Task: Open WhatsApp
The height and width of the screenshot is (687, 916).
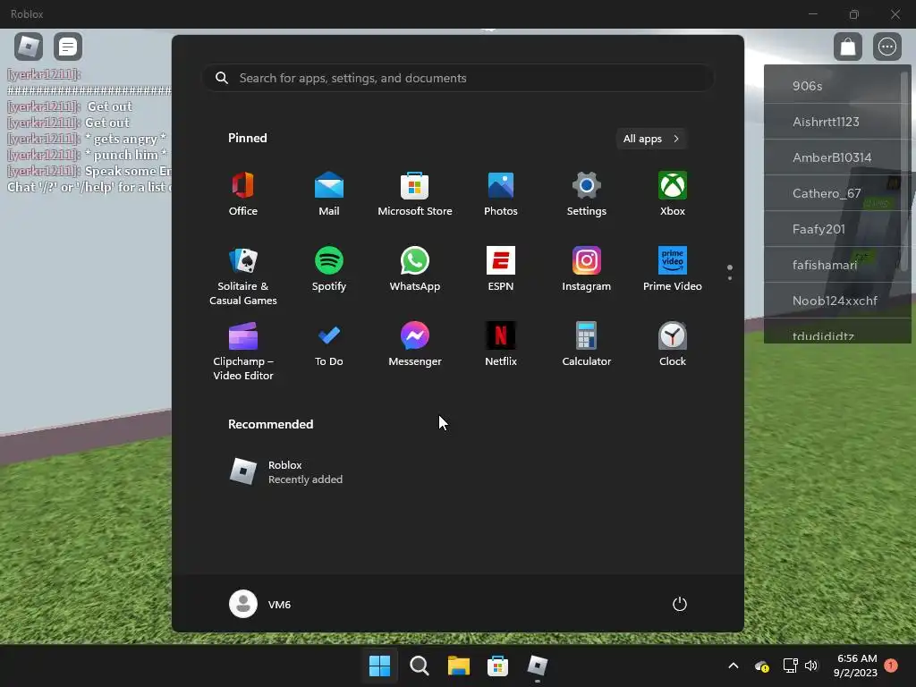Action: 415,270
